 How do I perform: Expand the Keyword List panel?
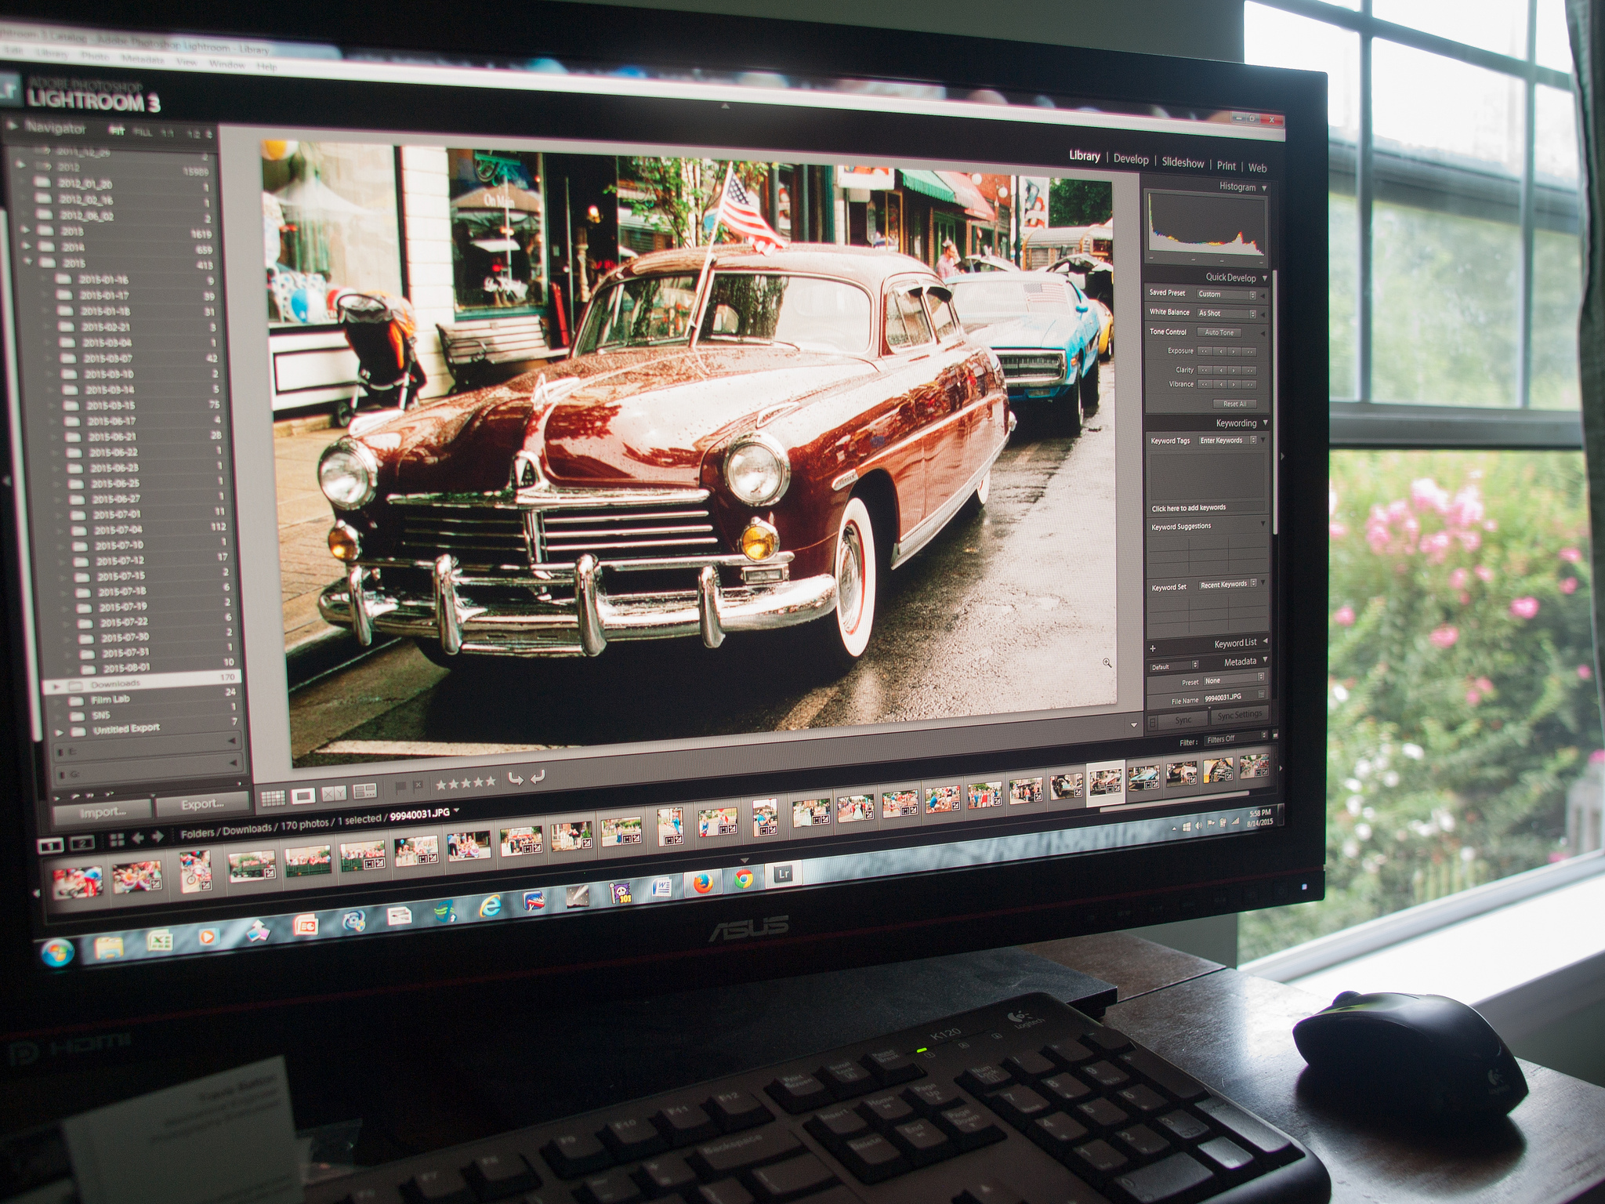(x=1266, y=642)
